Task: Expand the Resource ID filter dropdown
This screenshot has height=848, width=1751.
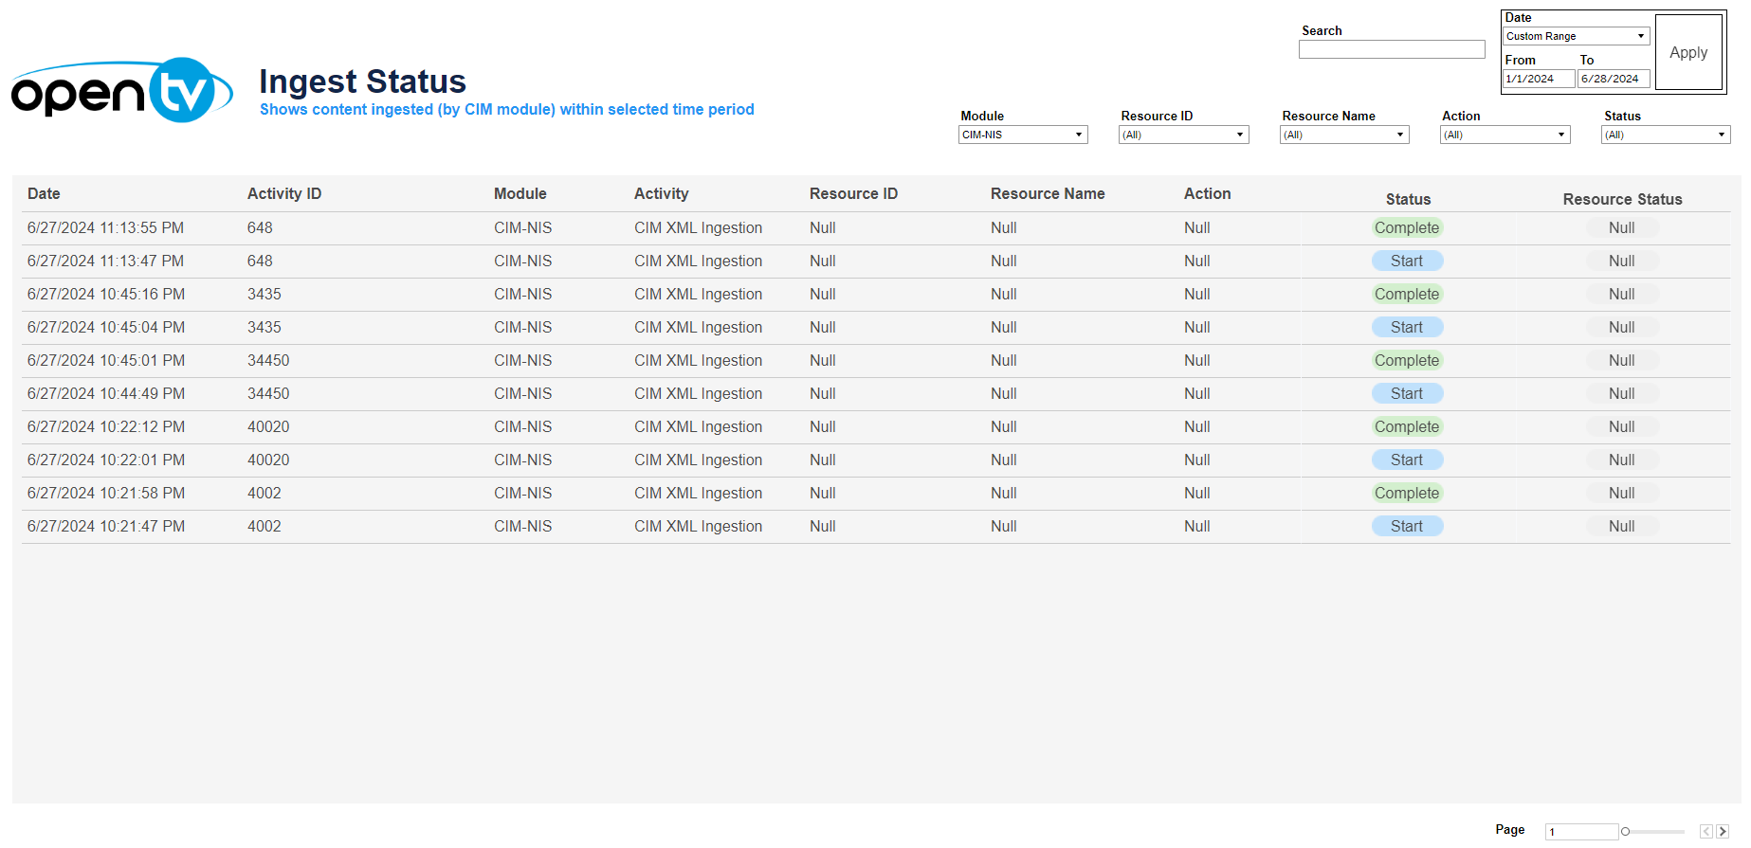Action: (1183, 135)
